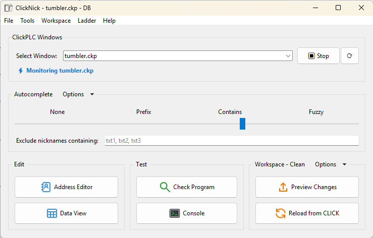Open the Workspace menu
The width and height of the screenshot is (373, 238).
[56, 21]
